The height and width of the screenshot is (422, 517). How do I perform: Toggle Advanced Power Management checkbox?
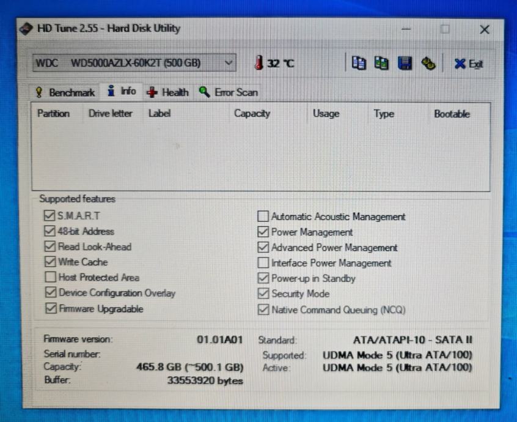[x=263, y=248]
